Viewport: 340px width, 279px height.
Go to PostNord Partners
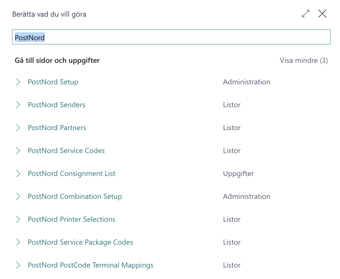tap(57, 128)
